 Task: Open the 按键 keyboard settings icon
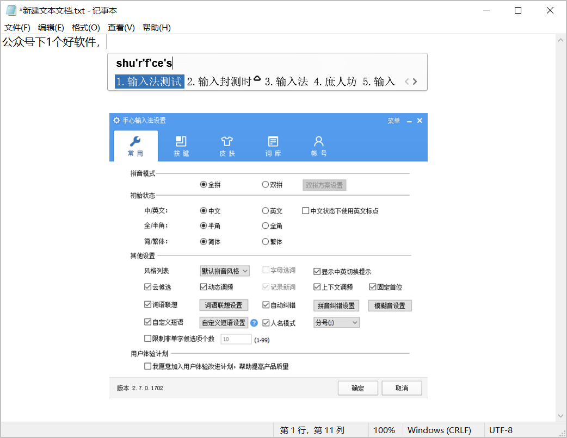pos(181,141)
